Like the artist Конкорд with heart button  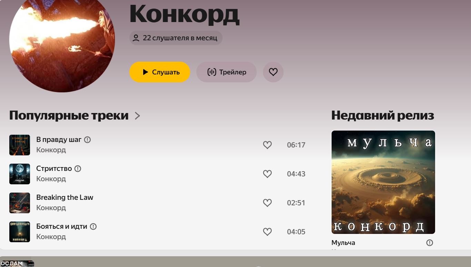273,72
